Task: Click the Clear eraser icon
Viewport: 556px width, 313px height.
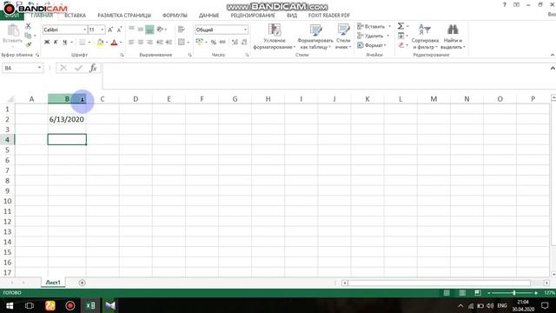Action: coord(400,45)
